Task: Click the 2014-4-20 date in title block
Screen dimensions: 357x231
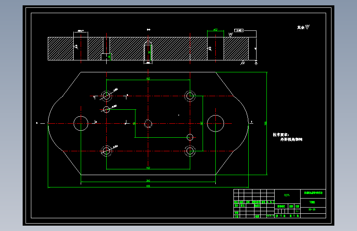Action: pyautogui.click(x=272, y=216)
